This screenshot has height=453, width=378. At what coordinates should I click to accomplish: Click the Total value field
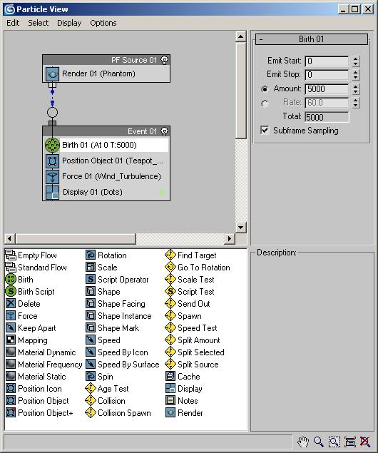pos(327,117)
